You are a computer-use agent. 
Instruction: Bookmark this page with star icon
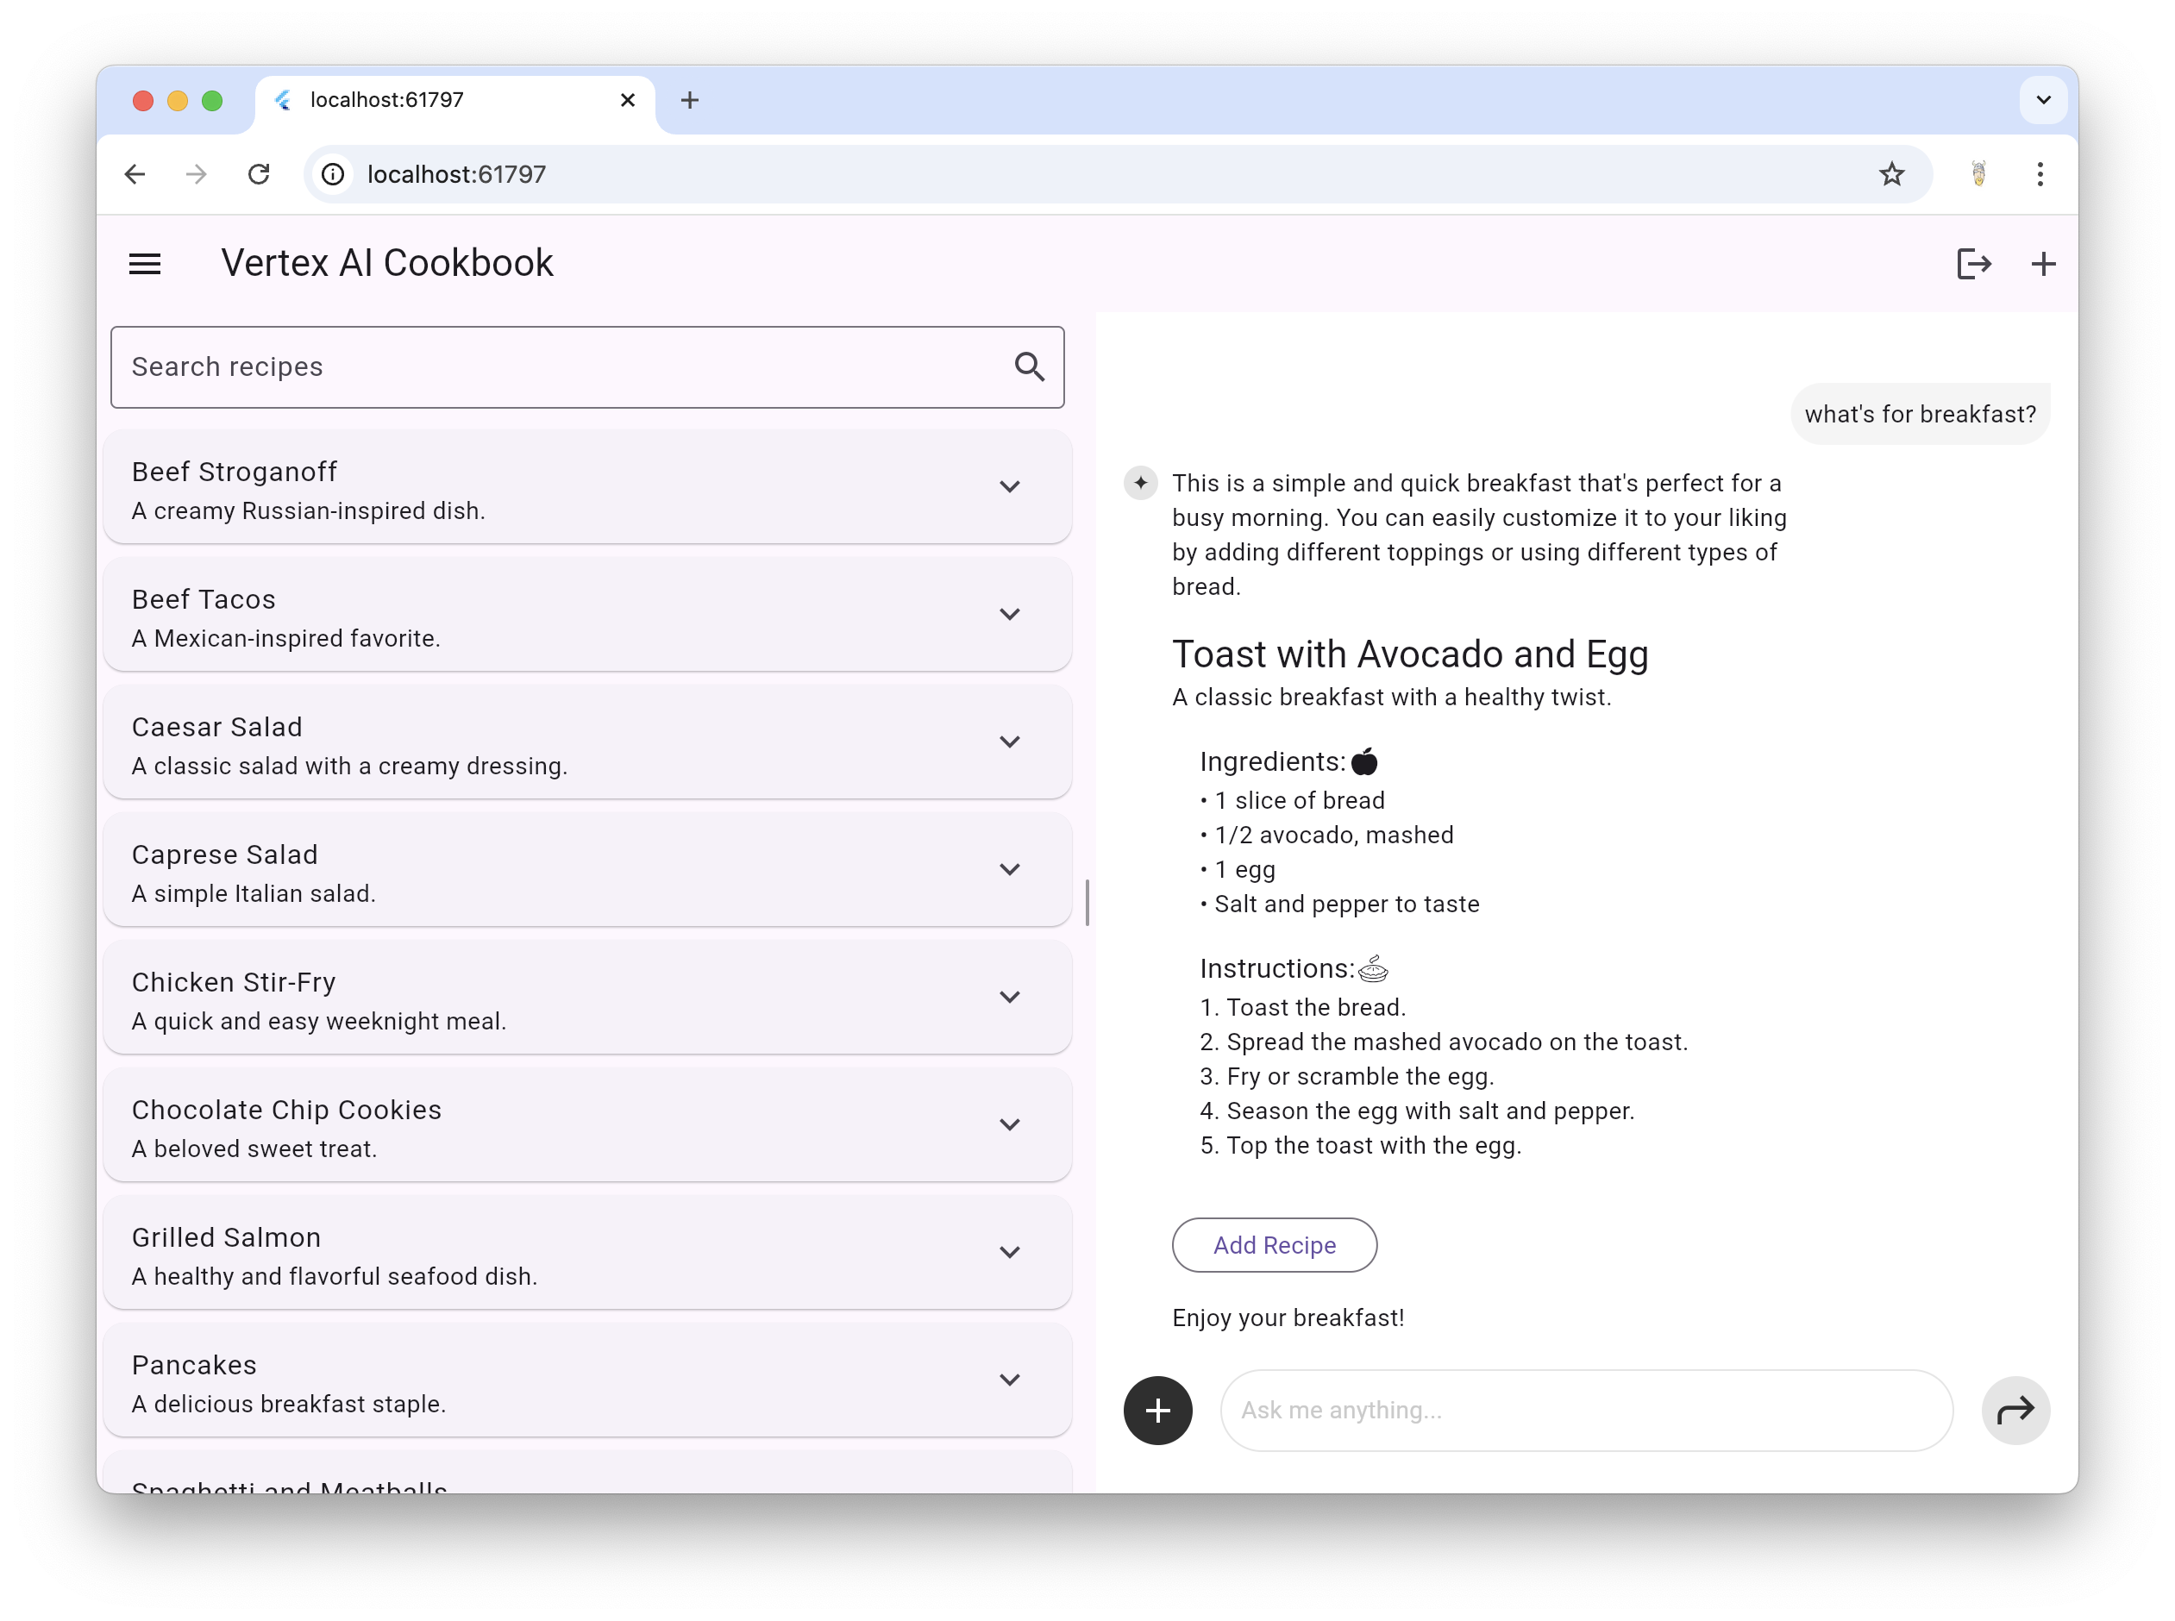pos(1891,175)
